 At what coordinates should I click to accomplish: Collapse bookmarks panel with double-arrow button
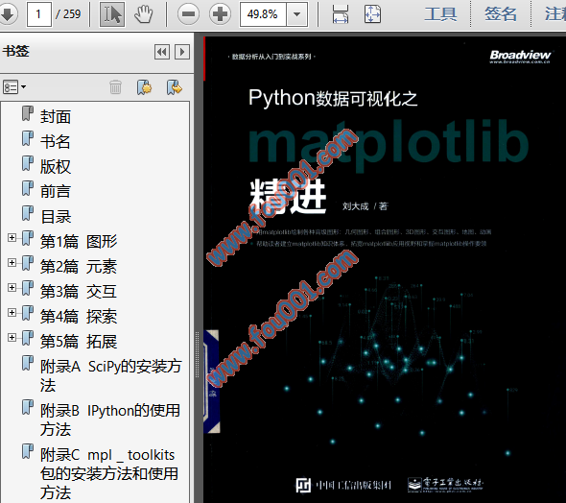[x=162, y=52]
